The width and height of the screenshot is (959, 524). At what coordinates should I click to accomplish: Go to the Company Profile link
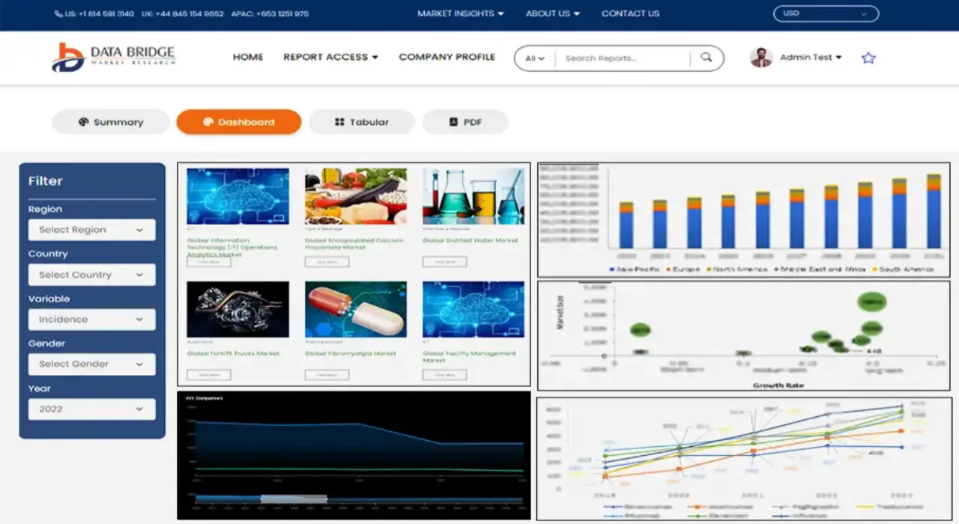447,57
